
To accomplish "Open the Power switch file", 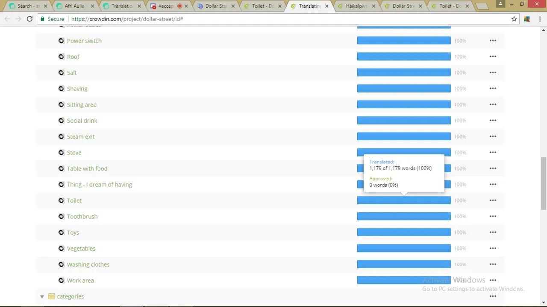I will point(84,41).
